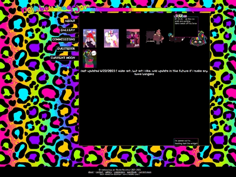Follow the footer 'gallery' link
Viewport: 236px width, 177px height.
point(108,172)
